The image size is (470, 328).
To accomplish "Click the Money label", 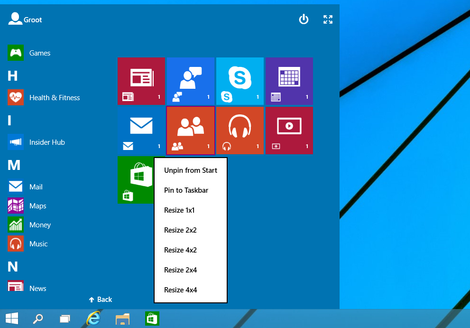I will coord(40,225).
